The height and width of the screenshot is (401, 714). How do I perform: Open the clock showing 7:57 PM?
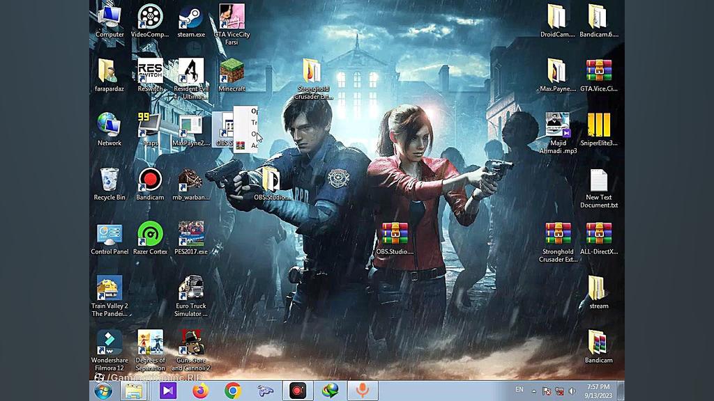598,391
